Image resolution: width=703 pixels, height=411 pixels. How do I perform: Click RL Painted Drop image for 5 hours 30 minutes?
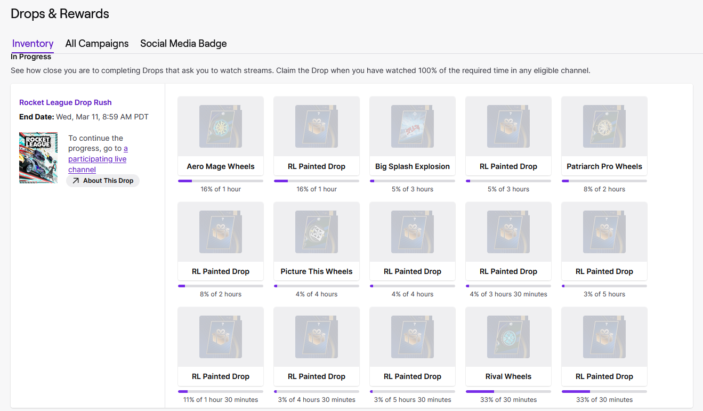413,336
